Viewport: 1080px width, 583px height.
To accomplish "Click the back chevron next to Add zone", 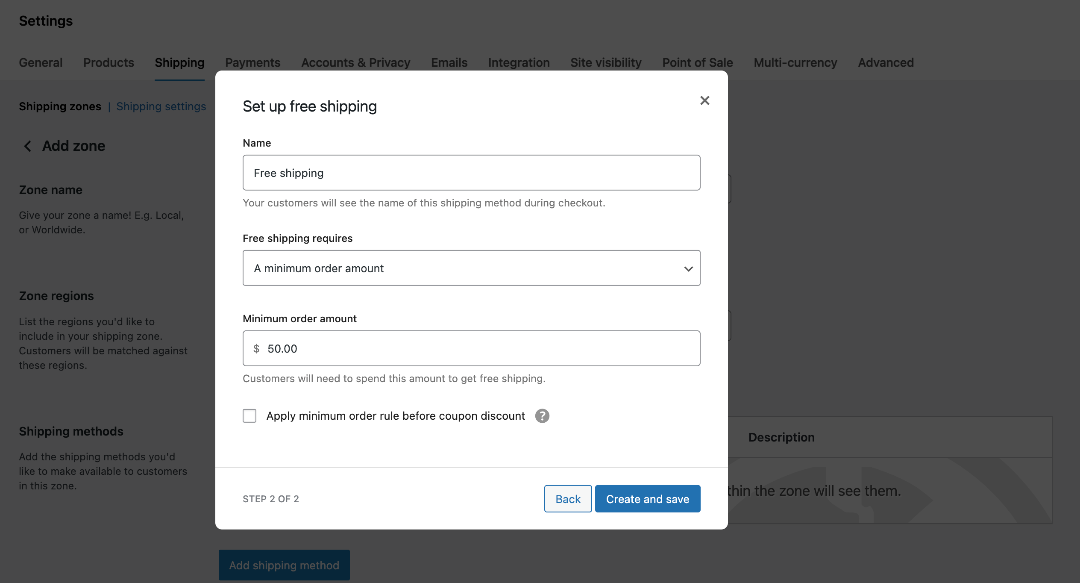I will (28, 146).
